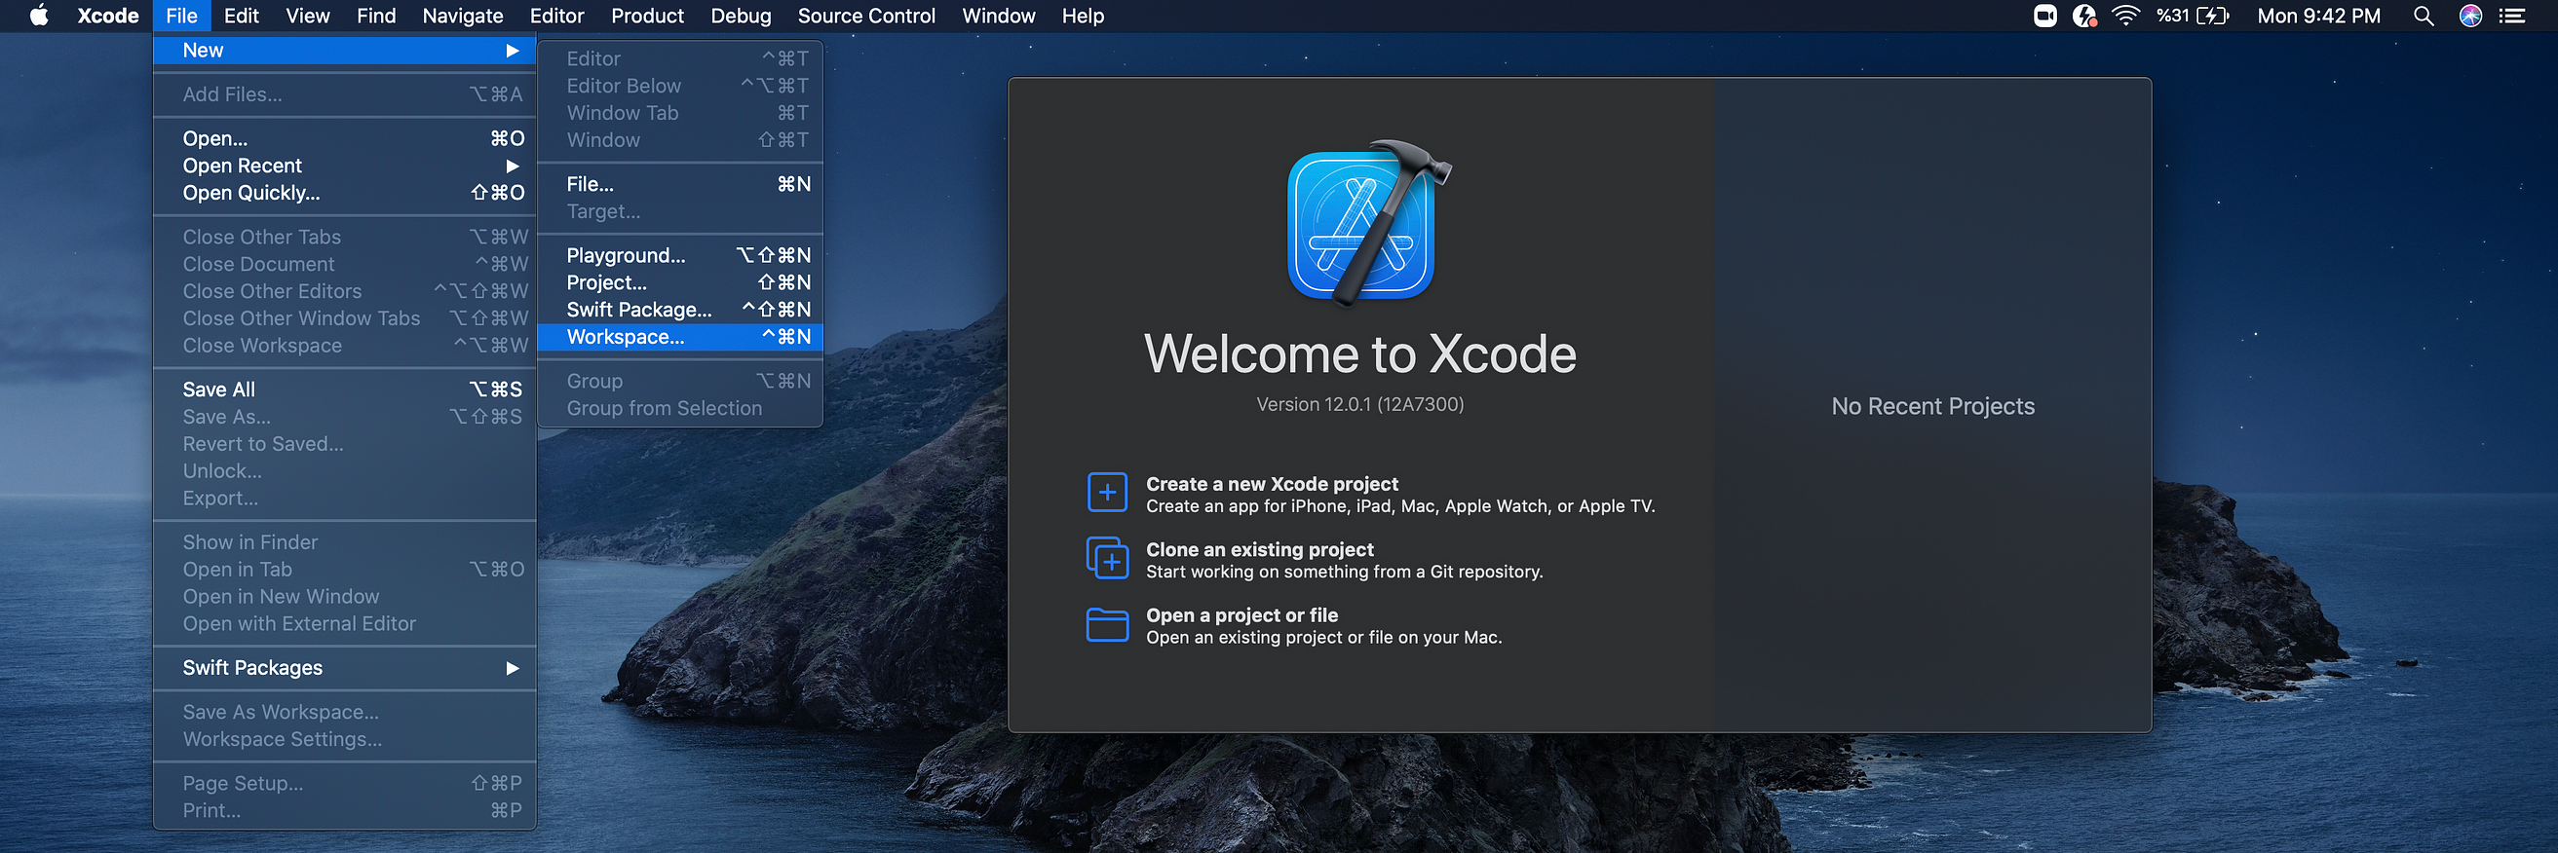Open the Debug menu
Screen dimensions: 2558x853
(x=741, y=16)
